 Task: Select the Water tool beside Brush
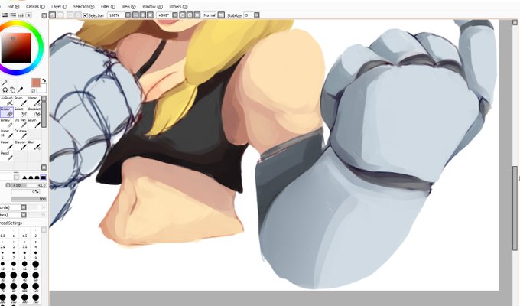click(34, 101)
